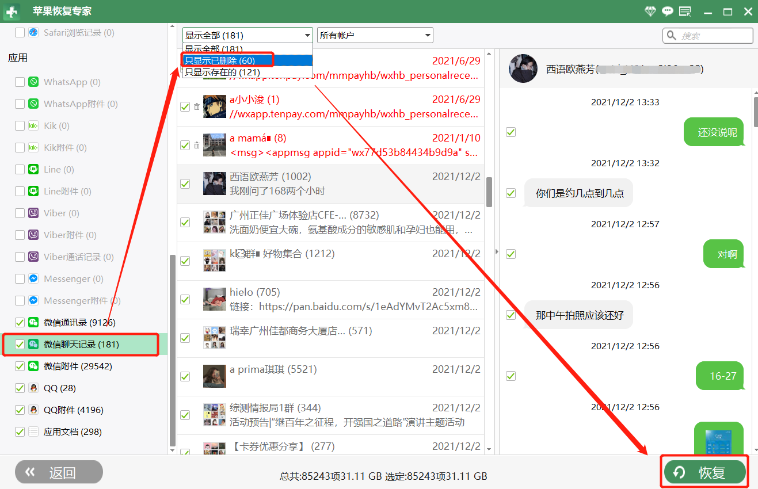Viewport: 758px width, 489px height.
Task: Uncheck the 应用文档 (298) checkbox
Action: 20,432
